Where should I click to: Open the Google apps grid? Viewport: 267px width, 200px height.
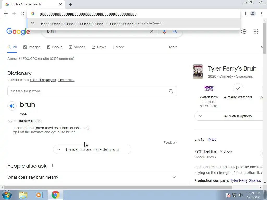point(256,32)
